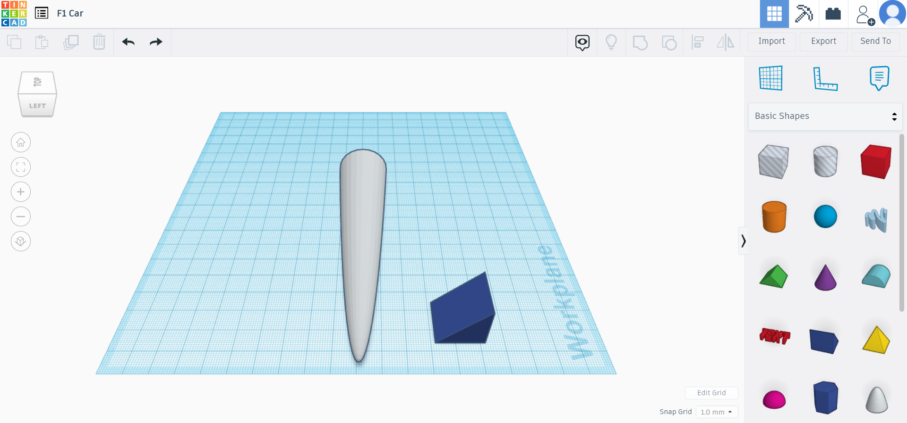Viewport: 907px width, 423px height.
Task: Toggle orthographic perspective view button
Action: pyautogui.click(x=21, y=241)
